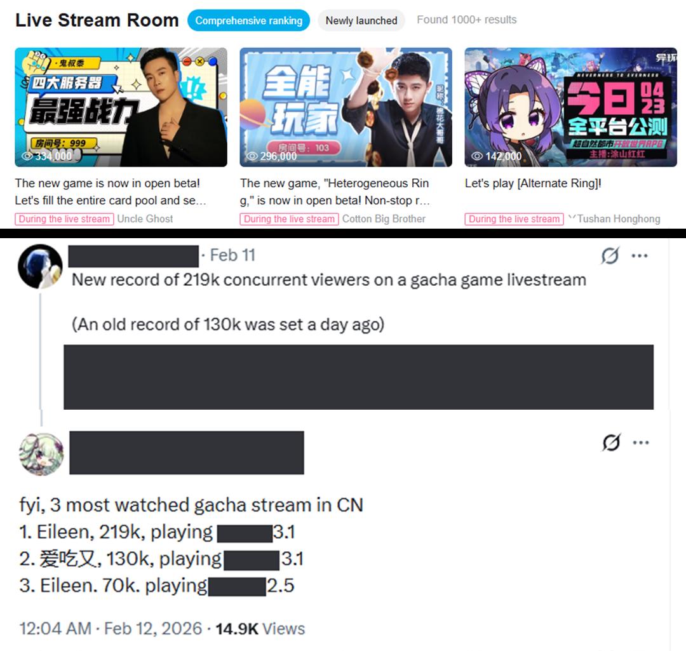Select the Comprehensive ranking tab
Screen dimensions: 686x651
tap(248, 20)
